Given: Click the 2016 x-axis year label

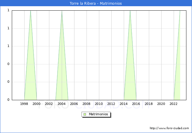Looking at the screenshot, I should click(x=136, y=104).
